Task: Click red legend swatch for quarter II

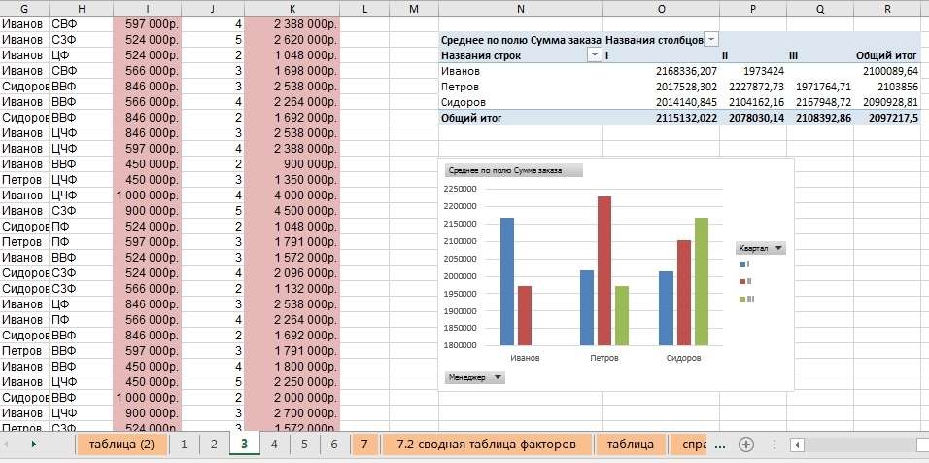Action: (742, 282)
